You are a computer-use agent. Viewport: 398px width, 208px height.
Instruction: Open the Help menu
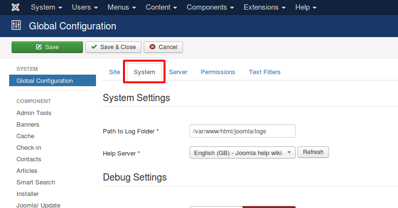click(x=306, y=8)
